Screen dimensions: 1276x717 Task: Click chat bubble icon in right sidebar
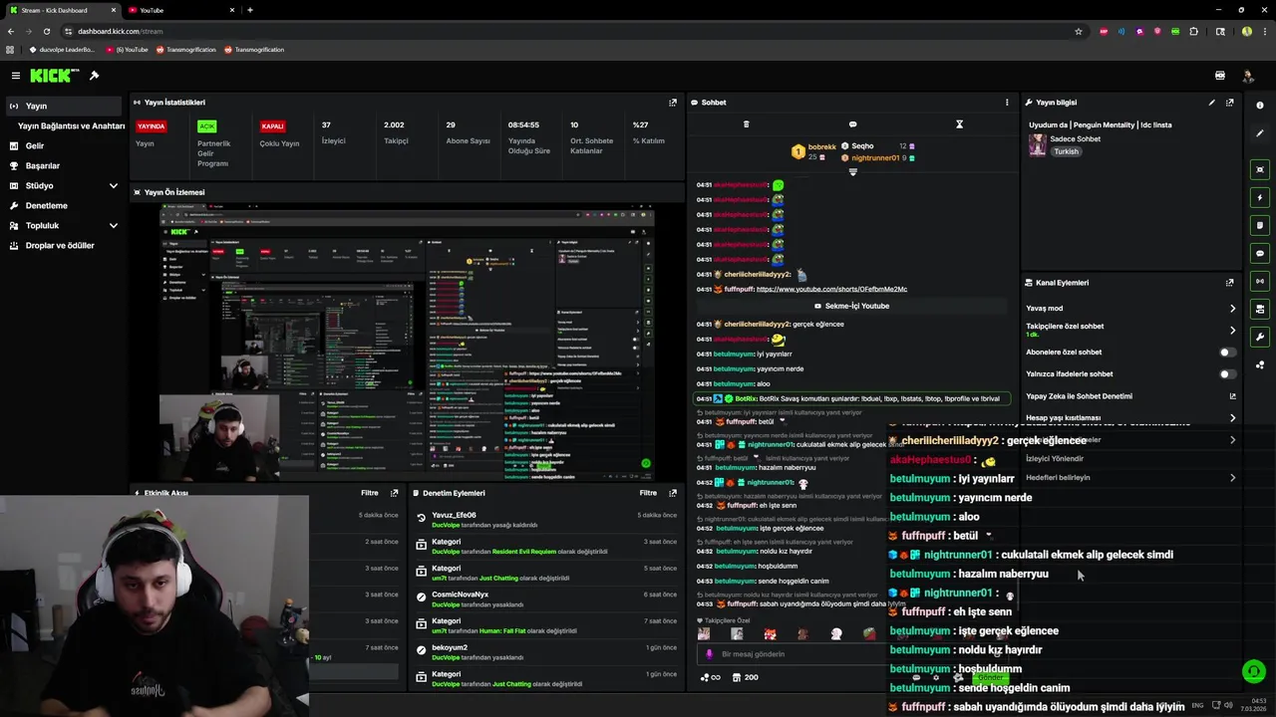[1260, 254]
